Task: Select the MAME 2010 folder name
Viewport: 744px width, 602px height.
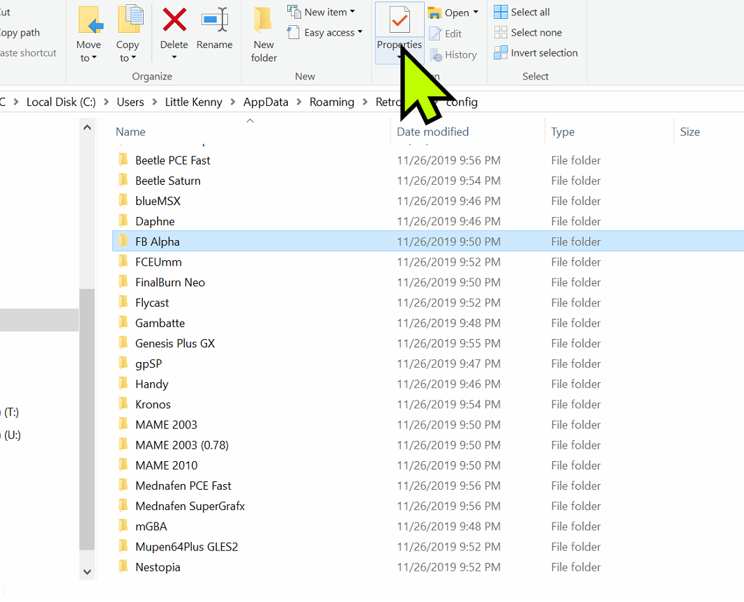Action: click(166, 465)
